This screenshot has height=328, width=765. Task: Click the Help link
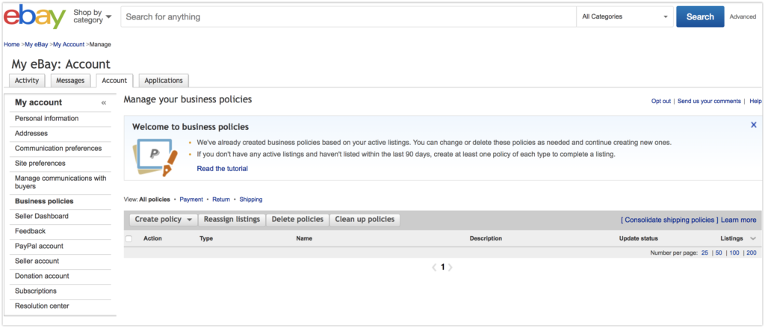pyautogui.click(x=756, y=101)
